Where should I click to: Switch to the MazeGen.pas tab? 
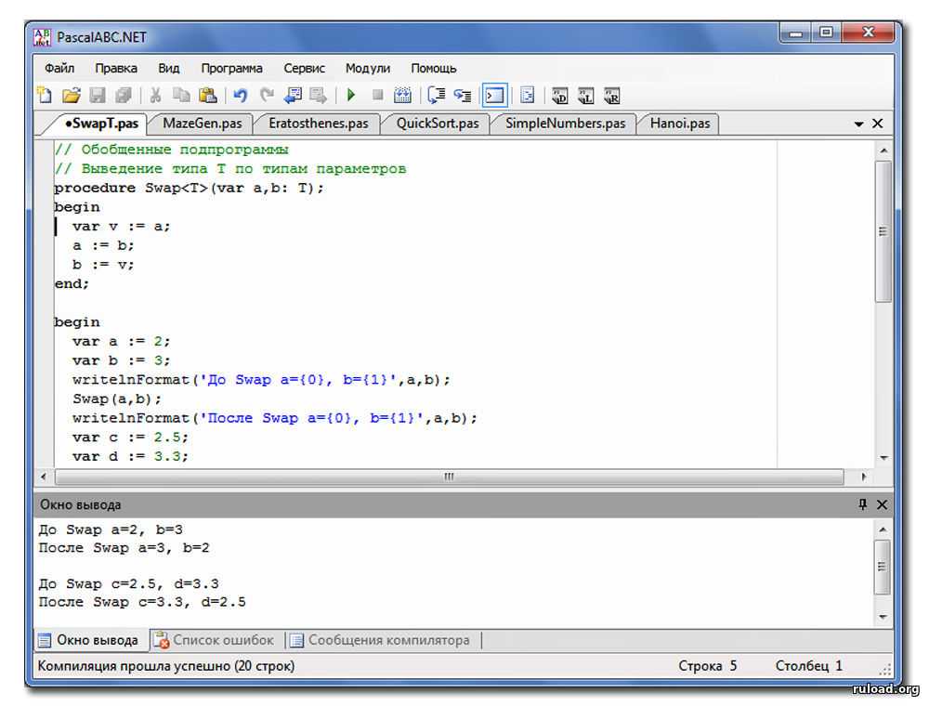point(202,124)
